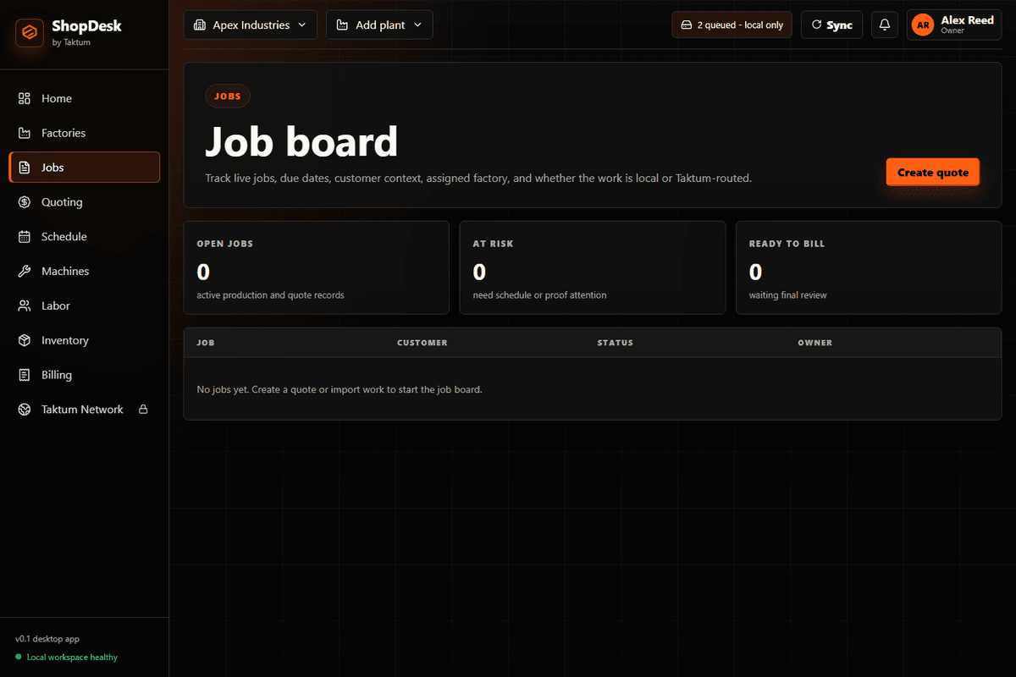Image resolution: width=1016 pixels, height=677 pixels.
Task: Click the factory icon in Add plant
Action: pos(342,25)
